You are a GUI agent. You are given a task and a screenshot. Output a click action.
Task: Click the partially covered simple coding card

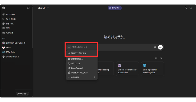[106, 69]
